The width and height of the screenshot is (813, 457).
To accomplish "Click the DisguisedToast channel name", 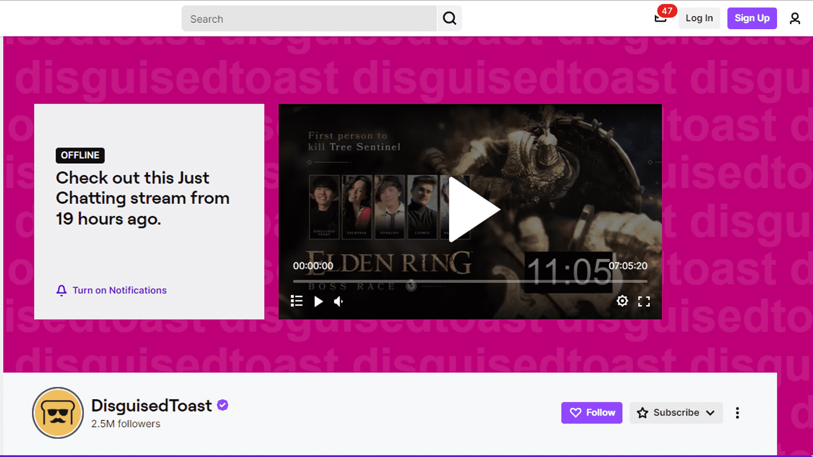I will click(x=152, y=405).
